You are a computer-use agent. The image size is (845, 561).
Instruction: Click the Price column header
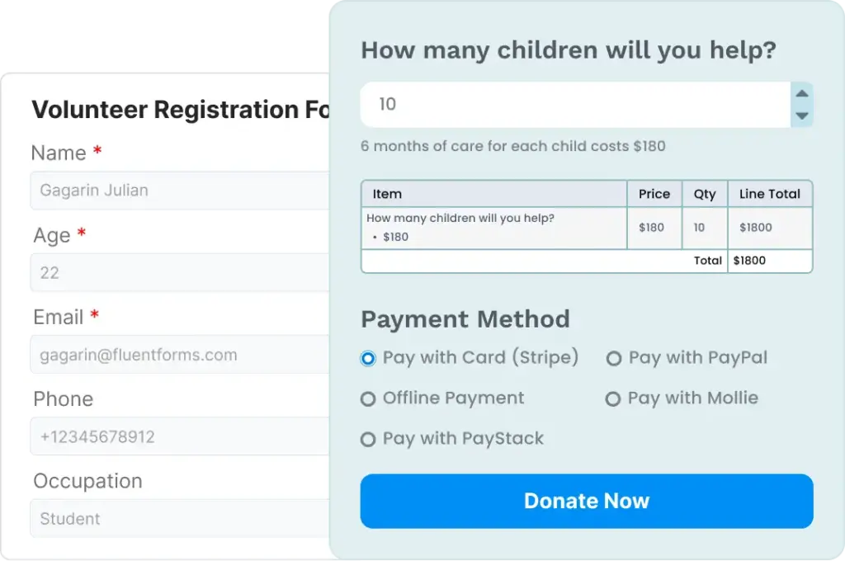(x=654, y=194)
